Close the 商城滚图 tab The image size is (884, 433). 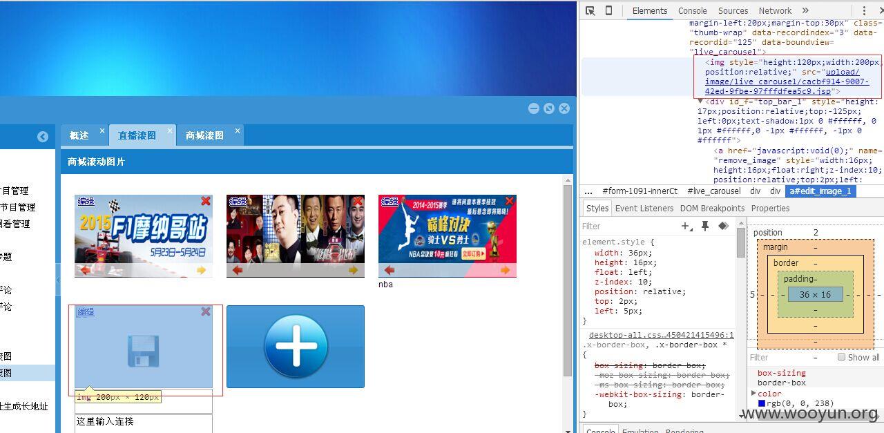(x=238, y=130)
